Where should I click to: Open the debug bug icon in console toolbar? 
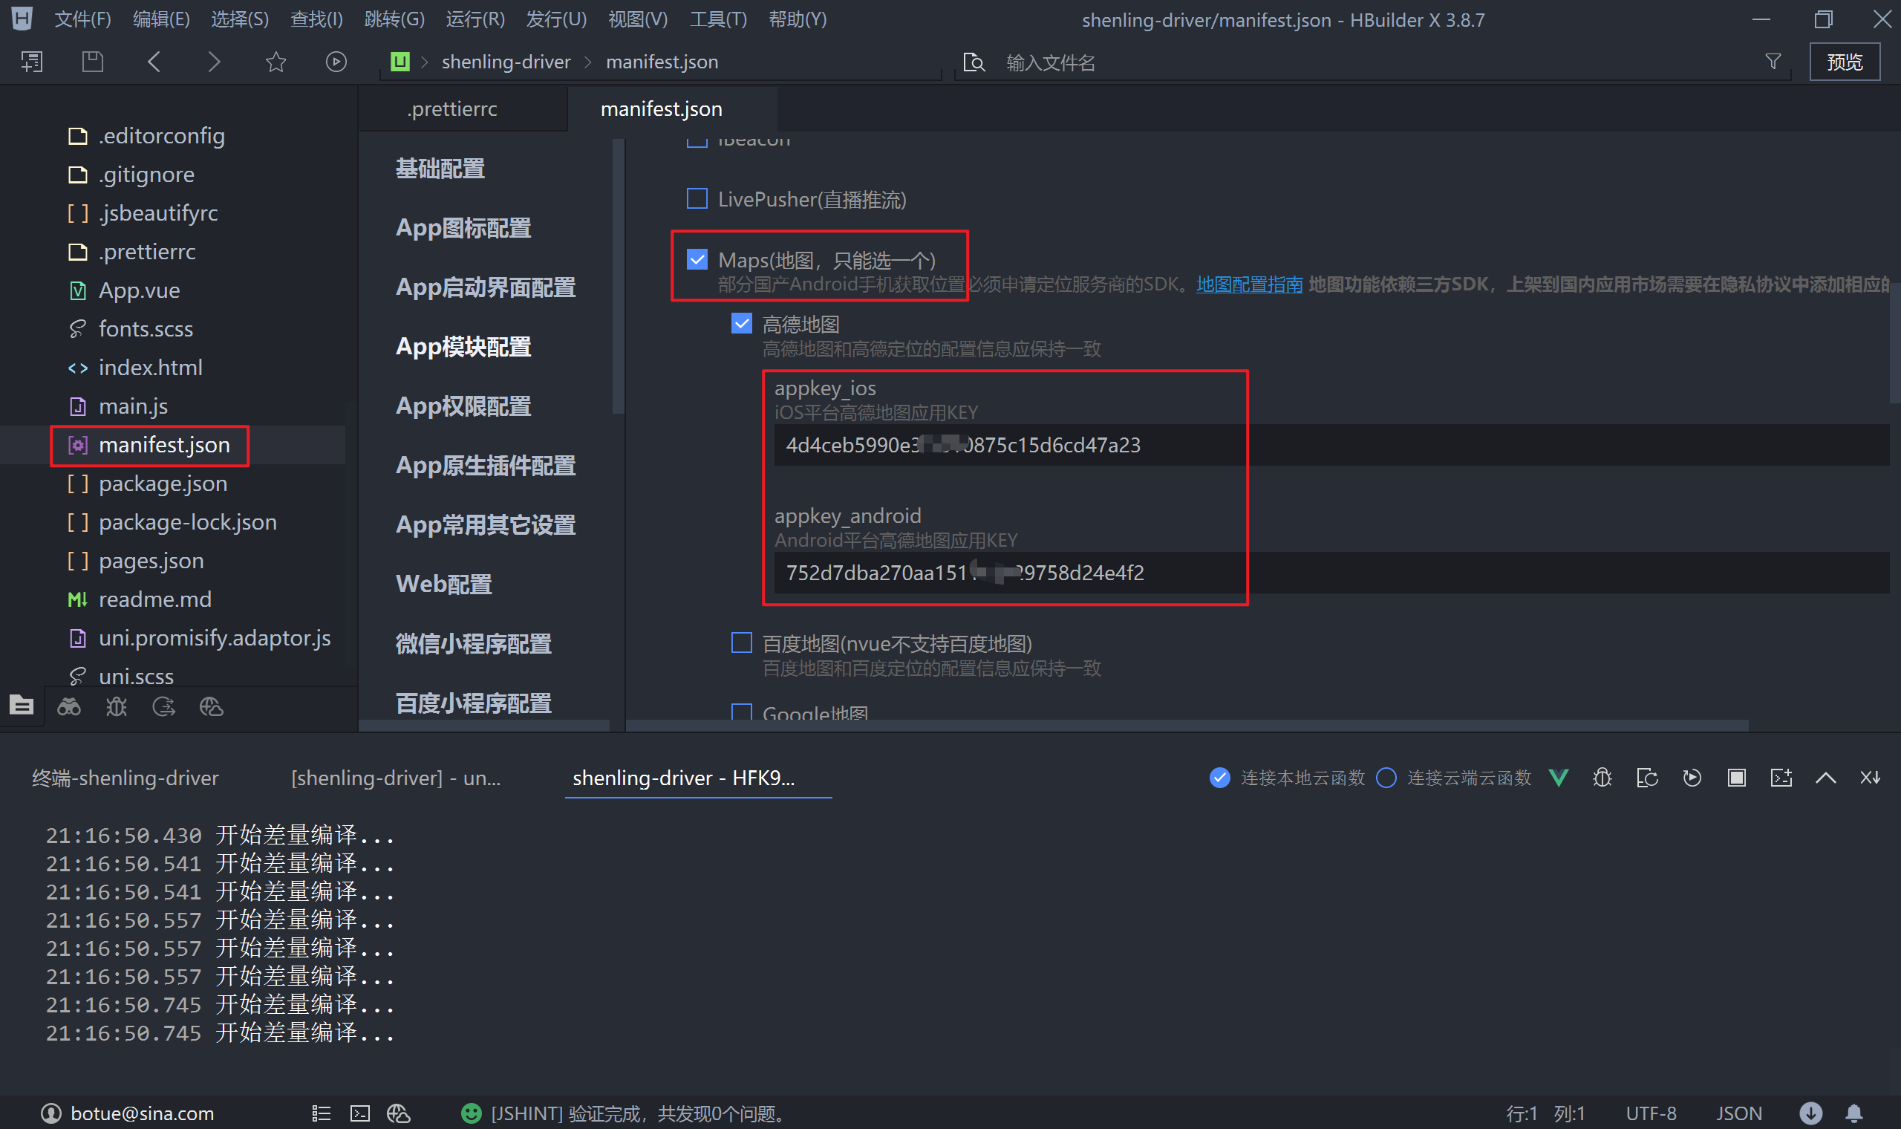pos(1602,778)
